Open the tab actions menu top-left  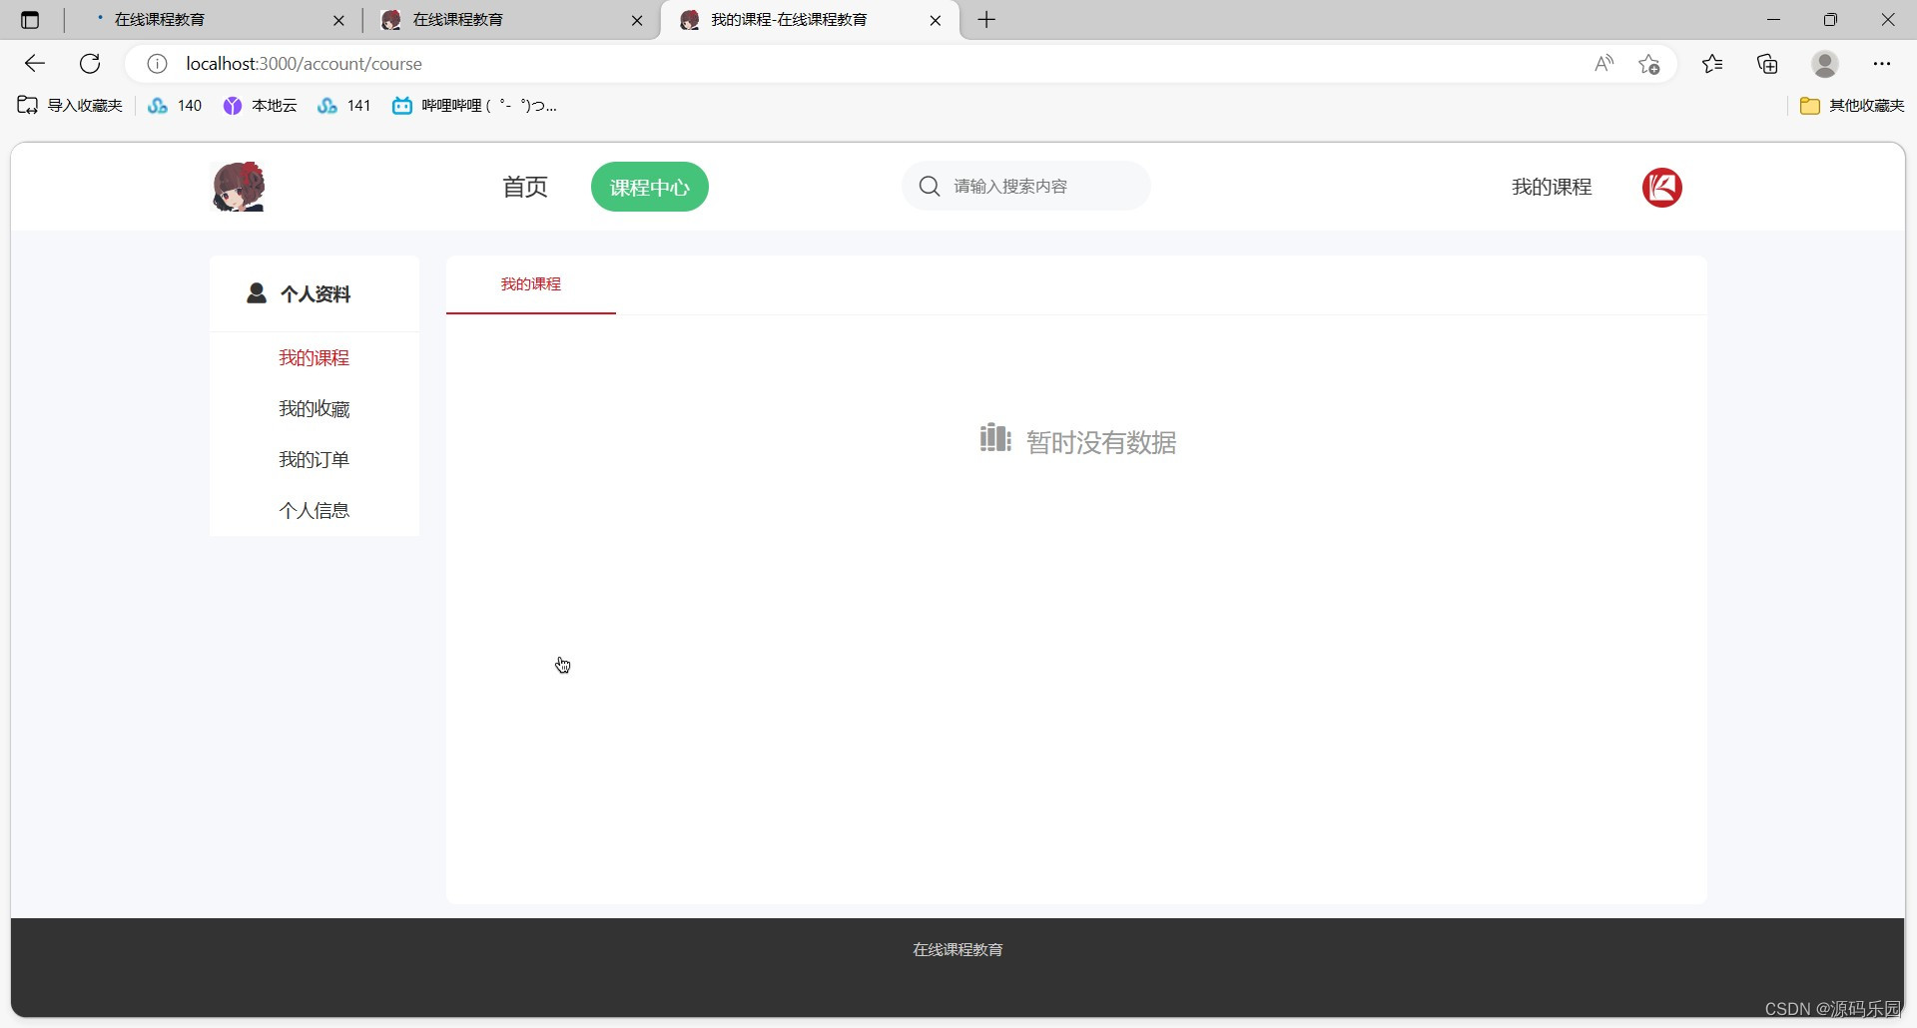coord(29,20)
